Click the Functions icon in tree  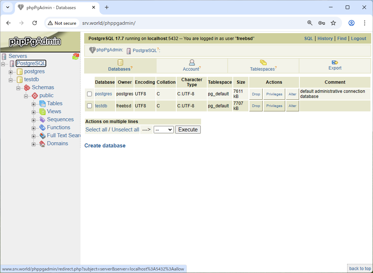(42, 127)
